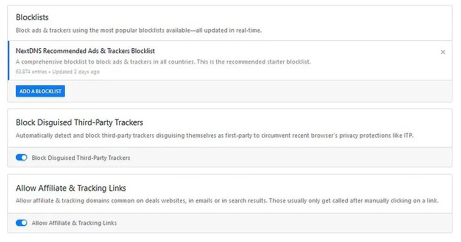Click the Block Disguised Third-Party Trackers toggle label
The image size is (461, 242).
point(81,158)
